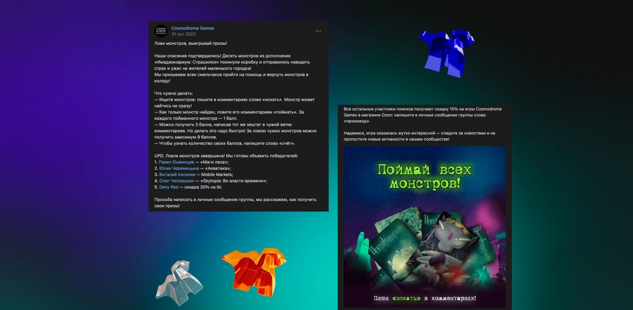Viewport: 633px width, 310px height.
Task: Open Олег Чеплашкин profile link
Action: tap(177, 181)
